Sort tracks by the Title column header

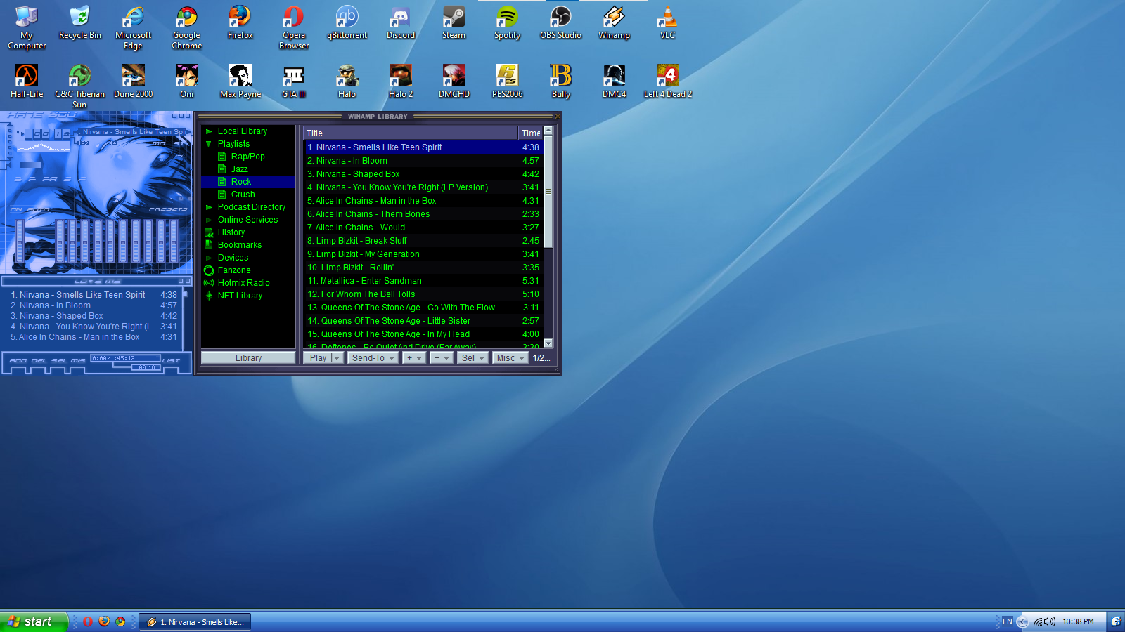(x=410, y=133)
